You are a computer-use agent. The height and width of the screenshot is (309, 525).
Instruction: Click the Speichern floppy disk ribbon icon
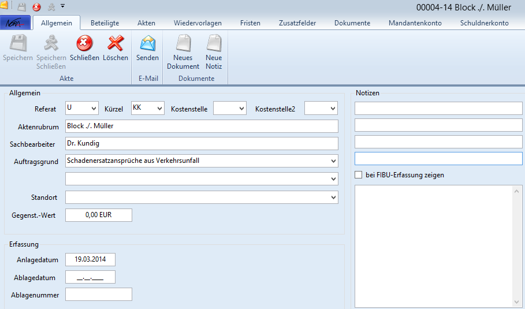coord(17,44)
